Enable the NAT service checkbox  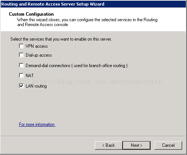click(x=21, y=75)
